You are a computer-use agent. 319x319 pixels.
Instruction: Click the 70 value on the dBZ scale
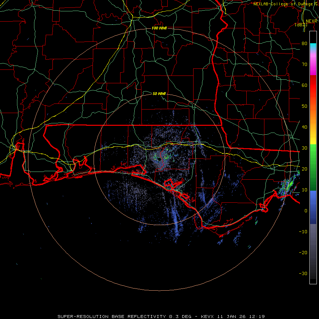tap(304, 64)
